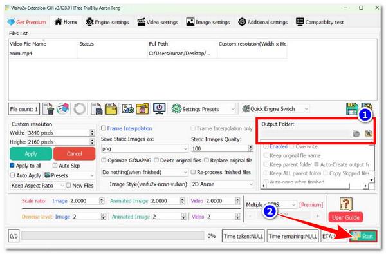This screenshot has width=386, height=254.
Task: Click the clear list eraser icon
Action: pos(63,109)
